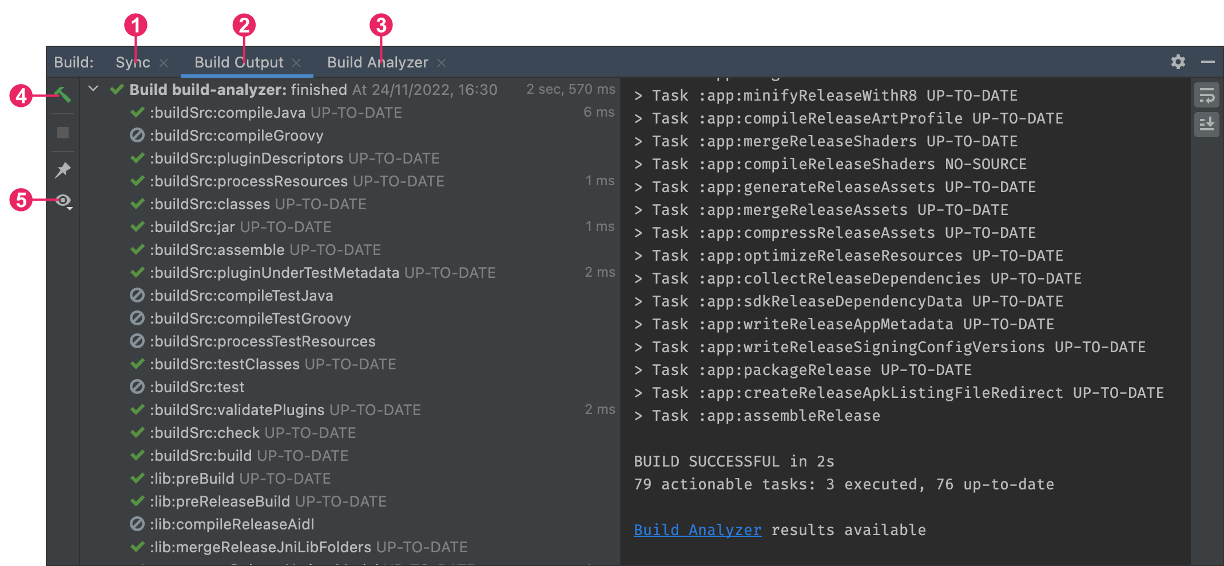This screenshot has height=566, width=1224.
Task: Toggle soft-wrap in build output
Action: coord(1206,95)
